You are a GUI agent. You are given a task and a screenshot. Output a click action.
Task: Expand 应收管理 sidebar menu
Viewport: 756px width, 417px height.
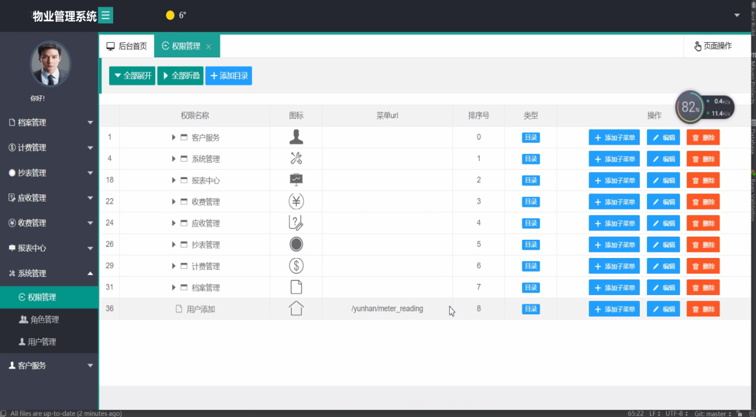click(49, 198)
